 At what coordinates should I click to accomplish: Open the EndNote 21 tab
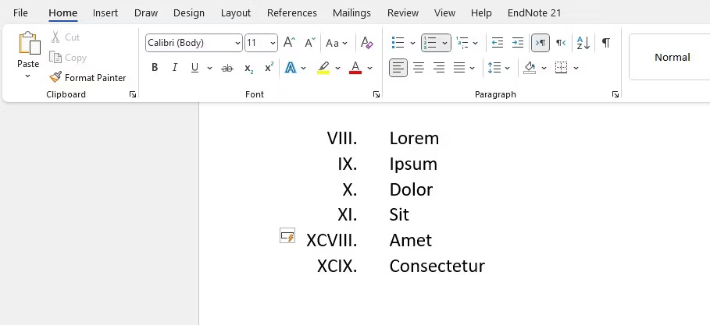coord(534,12)
